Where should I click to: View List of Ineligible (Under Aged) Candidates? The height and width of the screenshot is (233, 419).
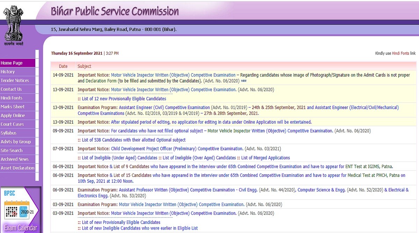(x=119, y=158)
